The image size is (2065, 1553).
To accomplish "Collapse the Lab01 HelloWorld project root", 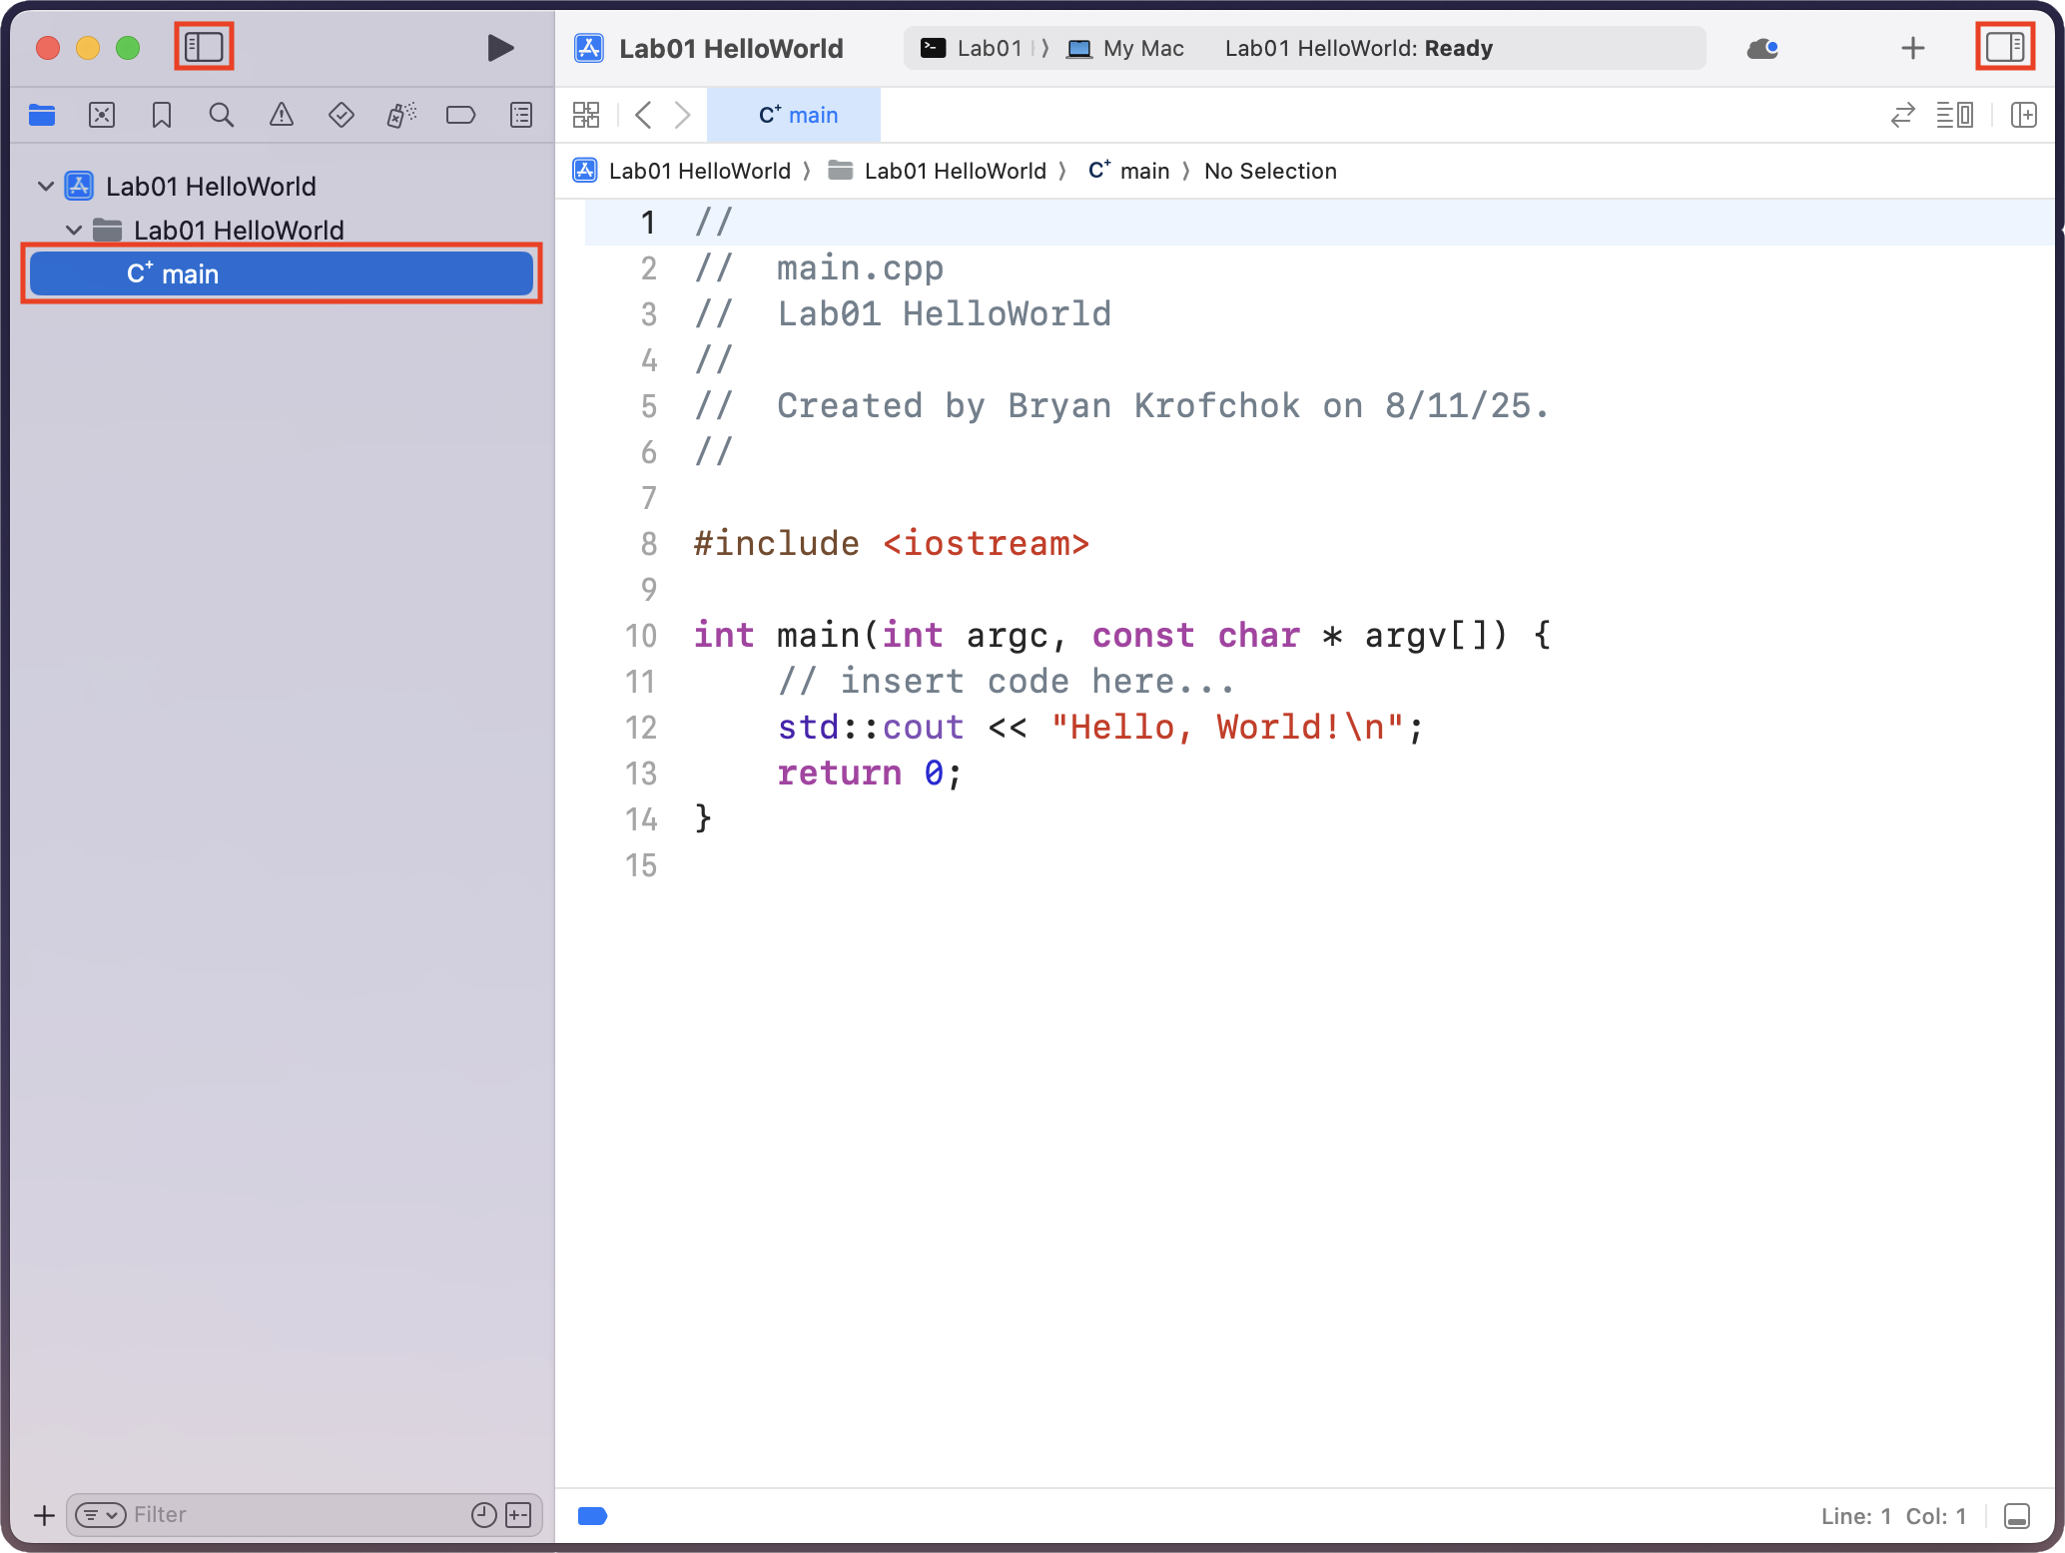I will [x=46, y=187].
